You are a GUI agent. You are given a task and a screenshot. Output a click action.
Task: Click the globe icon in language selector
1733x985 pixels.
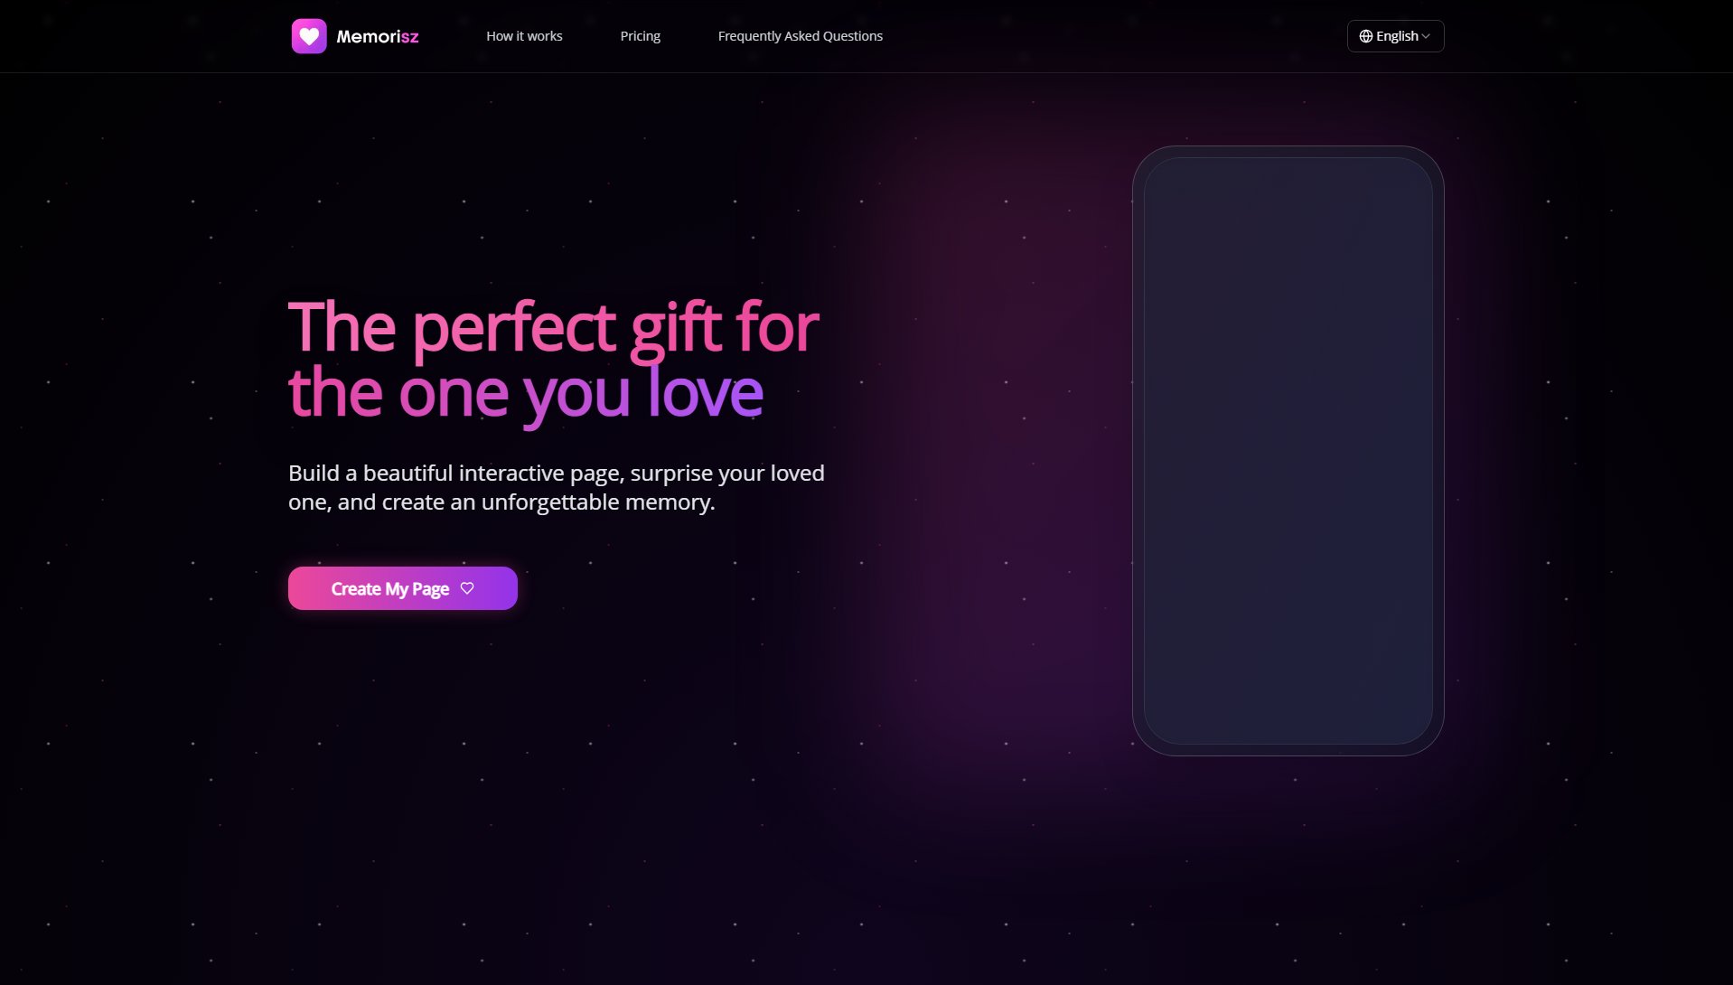click(x=1366, y=36)
